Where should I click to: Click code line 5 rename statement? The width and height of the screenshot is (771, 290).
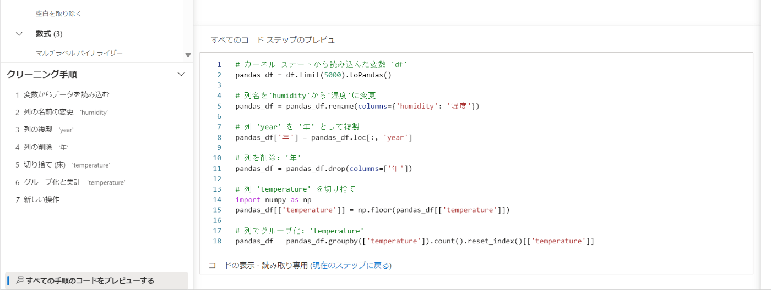[x=357, y=106]
